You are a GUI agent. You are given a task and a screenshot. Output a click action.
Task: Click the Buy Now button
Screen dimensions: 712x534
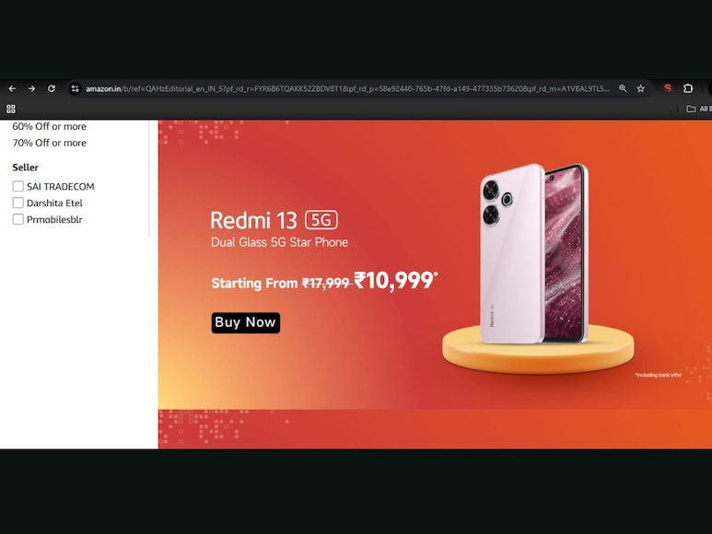pyautogui.click(x=246, y=322)
